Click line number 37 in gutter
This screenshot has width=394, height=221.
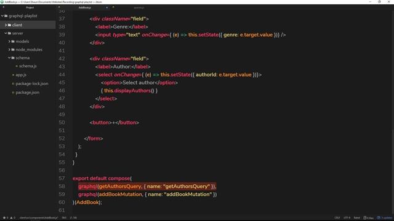pos(62,19)
